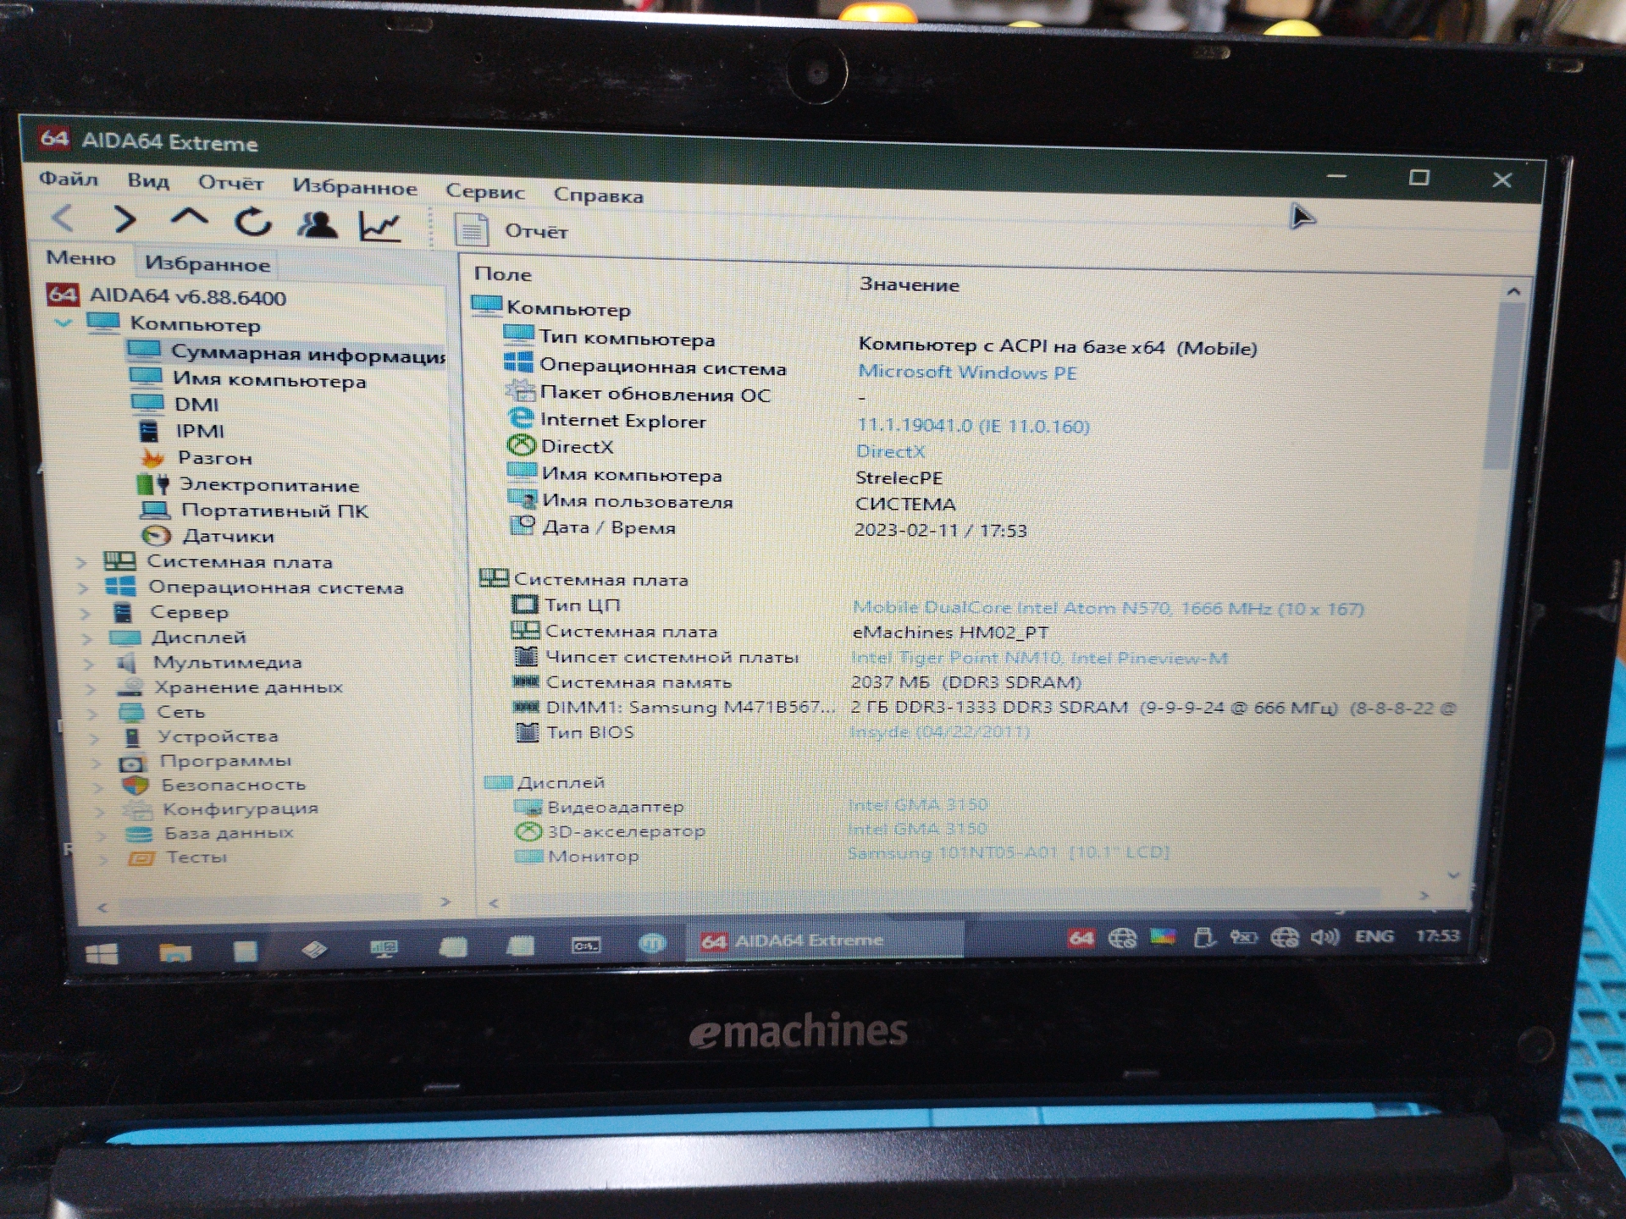Click the right arrow of the details horizontal scrollbar
The image size is (1626, 1219).
click(x=1424, y=896)
